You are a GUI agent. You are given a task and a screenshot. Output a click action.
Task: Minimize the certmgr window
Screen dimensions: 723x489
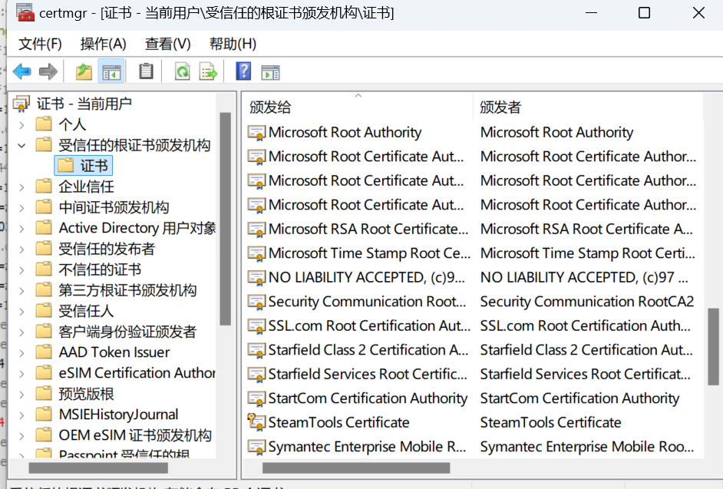591,13
